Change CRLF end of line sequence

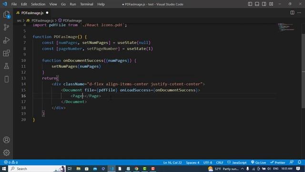tap(220, 162)
